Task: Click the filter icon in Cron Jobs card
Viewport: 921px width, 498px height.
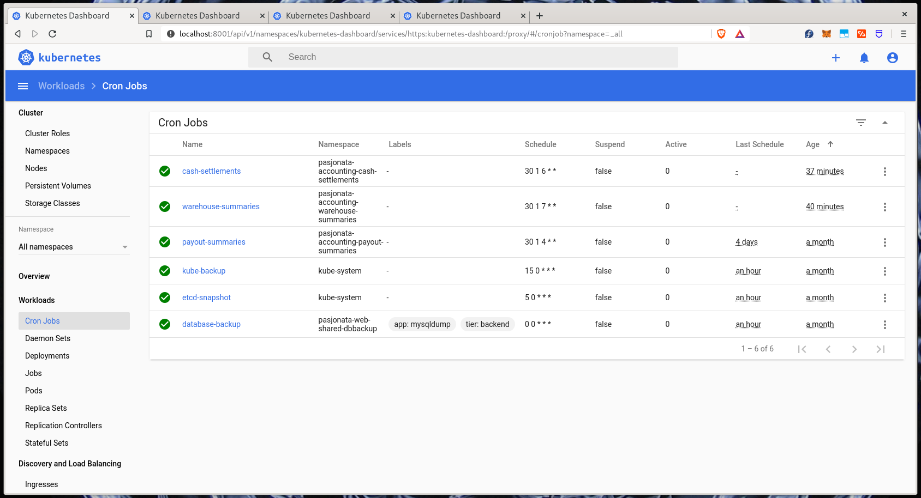Action: point(861,123)
